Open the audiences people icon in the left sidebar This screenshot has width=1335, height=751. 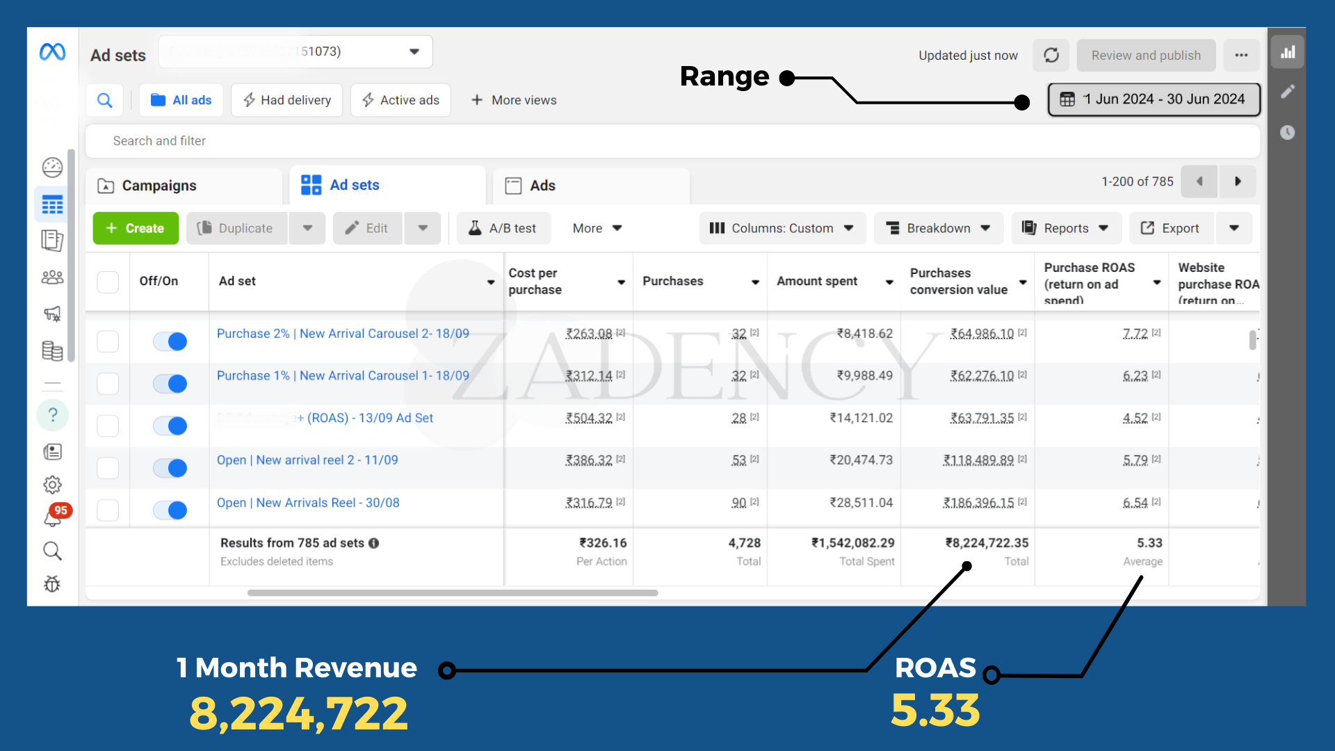coord(53,277)
